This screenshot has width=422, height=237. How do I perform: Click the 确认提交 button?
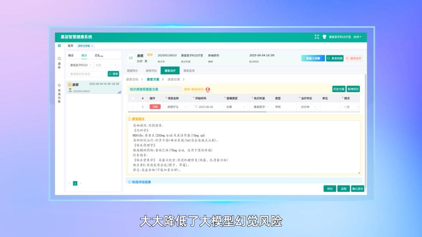click(358, 189)
